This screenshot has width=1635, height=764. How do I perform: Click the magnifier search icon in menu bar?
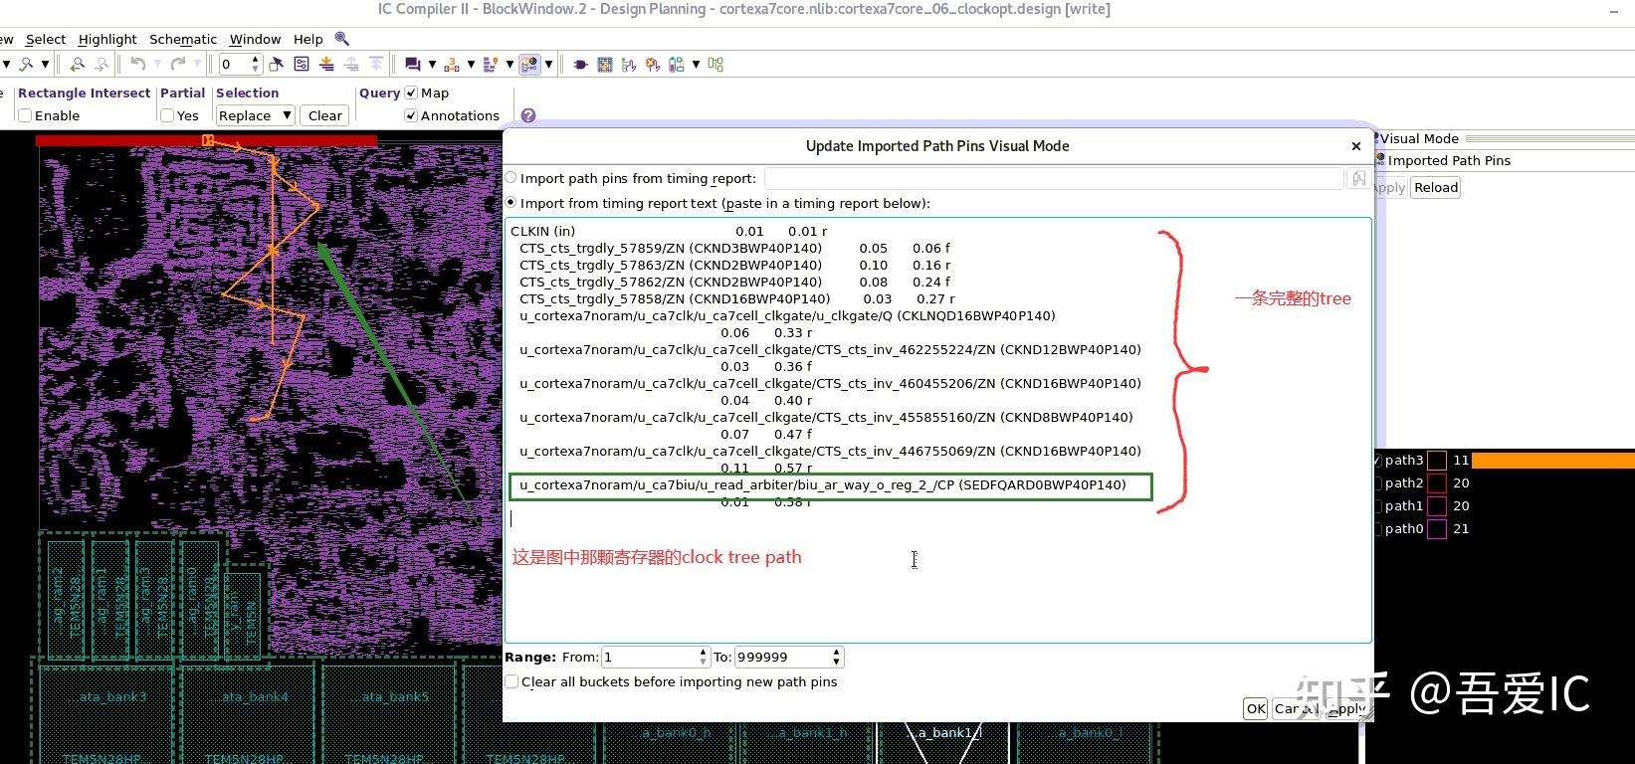342,39
